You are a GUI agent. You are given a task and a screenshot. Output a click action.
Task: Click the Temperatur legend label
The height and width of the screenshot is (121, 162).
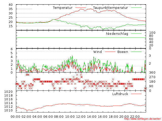(x=63, y=8)
